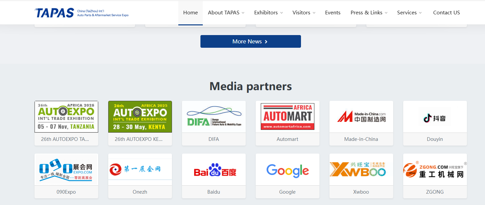Expand the About TAPAS dropdown arrow
The height and width of the screenshot is (205, 485).
243,13
